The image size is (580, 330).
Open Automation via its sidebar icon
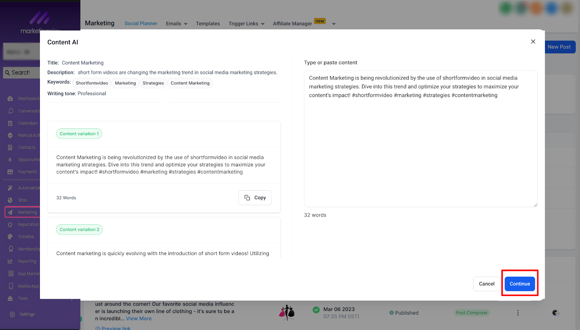pyautogui.click(x=11, y=188)
